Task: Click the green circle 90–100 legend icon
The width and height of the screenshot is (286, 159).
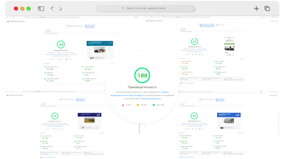Action: [x=154, y=105]
